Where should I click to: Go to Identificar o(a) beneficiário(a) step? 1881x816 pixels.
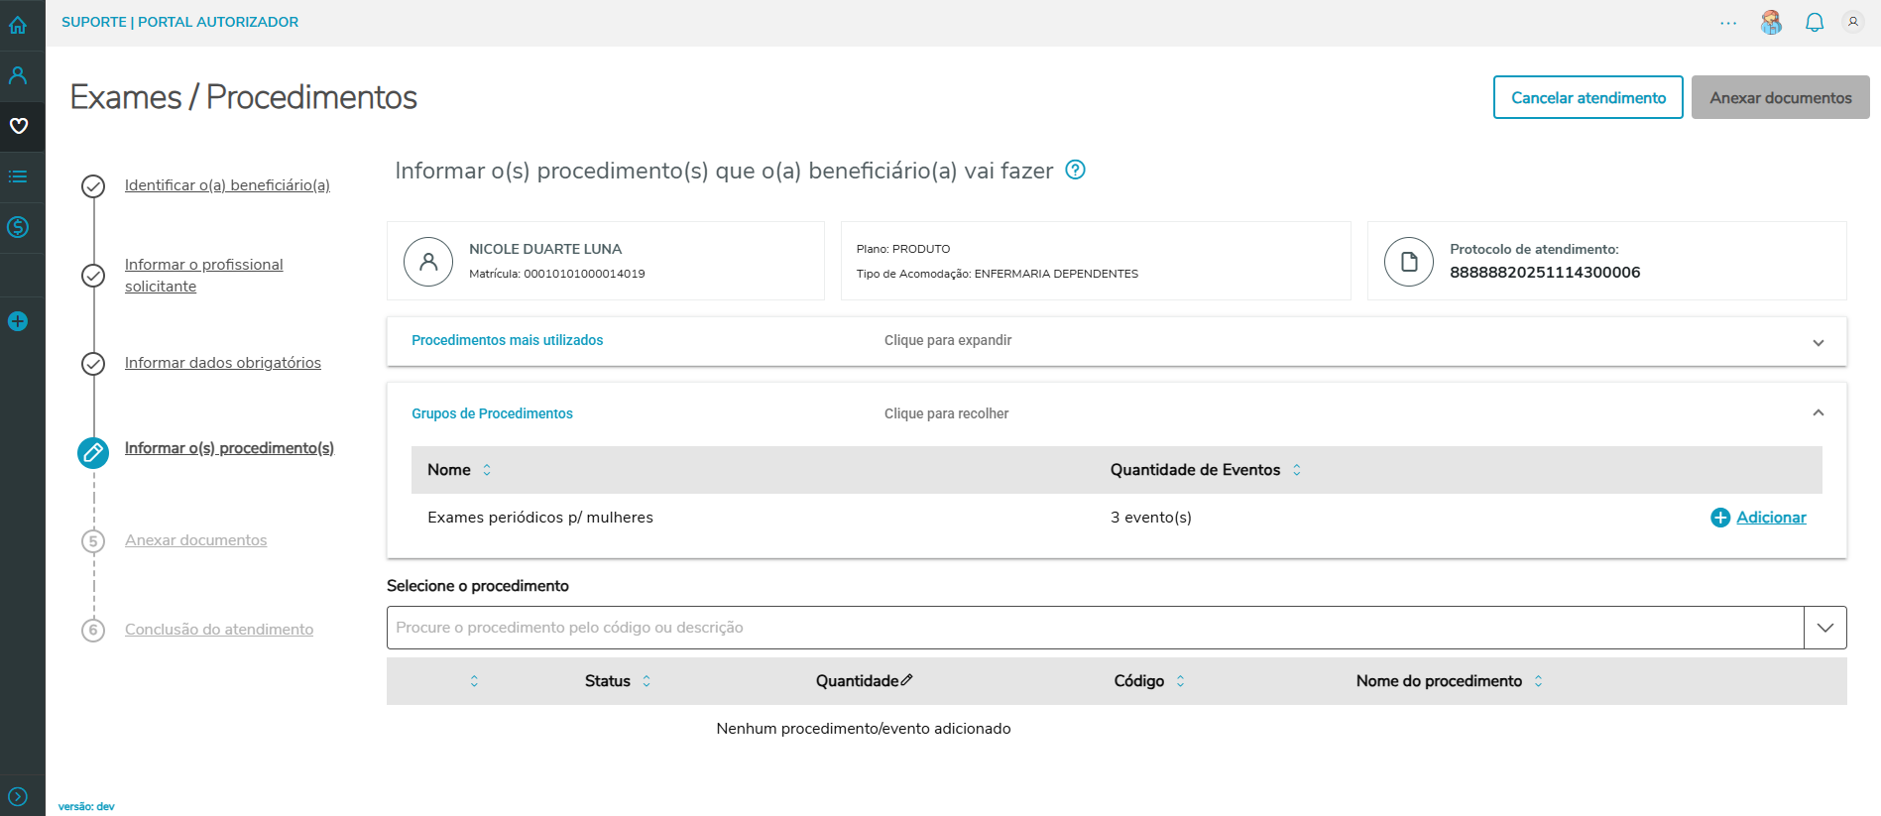[x=227, y=185]
